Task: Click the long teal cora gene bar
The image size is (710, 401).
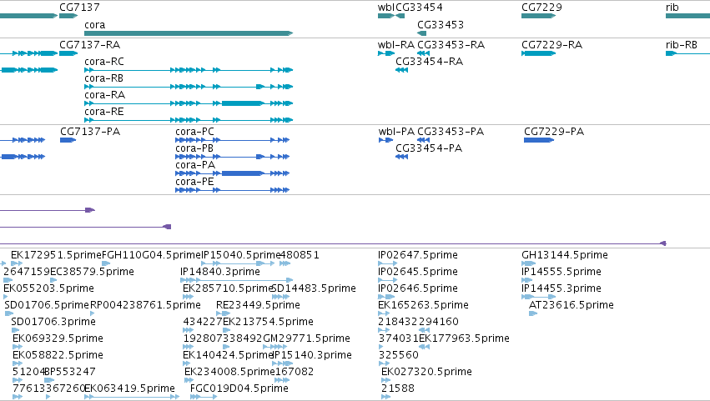Action: click(x=189, y=33)
